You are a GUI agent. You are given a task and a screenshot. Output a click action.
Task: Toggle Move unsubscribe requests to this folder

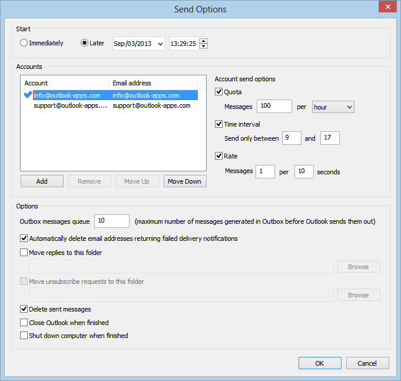click(24, 281)
